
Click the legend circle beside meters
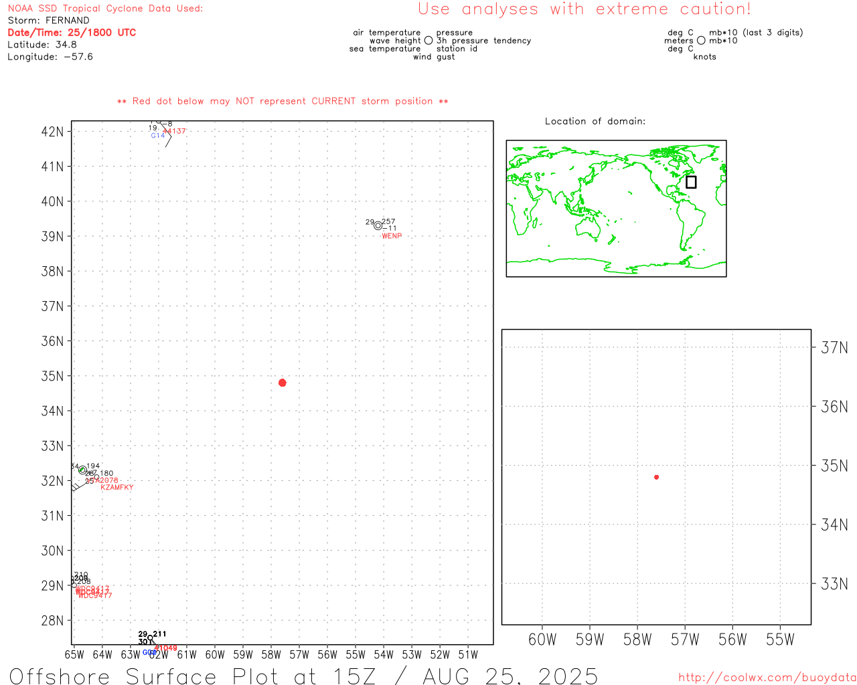pos(701,41)
